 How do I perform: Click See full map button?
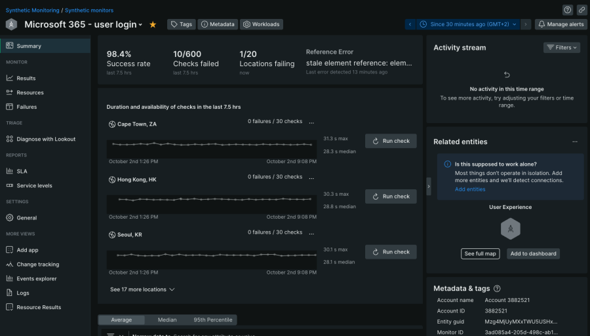click(480, 253)
